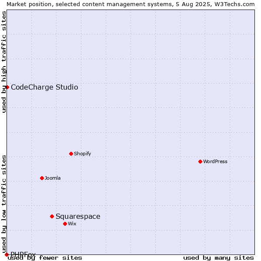Click the WordPress red data point
This screenshot has width=261, height=261.
click(x=200, y=162)
